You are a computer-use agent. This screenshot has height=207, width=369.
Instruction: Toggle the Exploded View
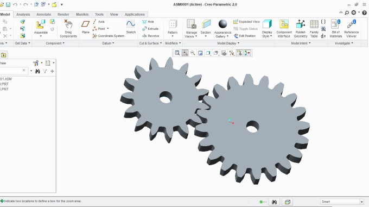(x=246, y=22)
